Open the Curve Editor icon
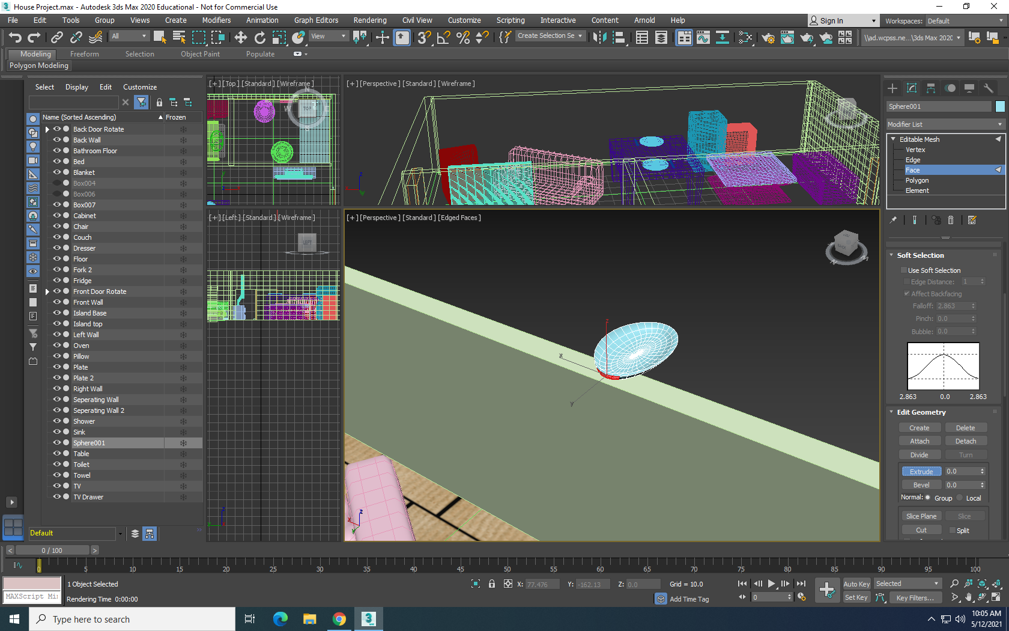 pyautogui.click(x=703, y=37)
